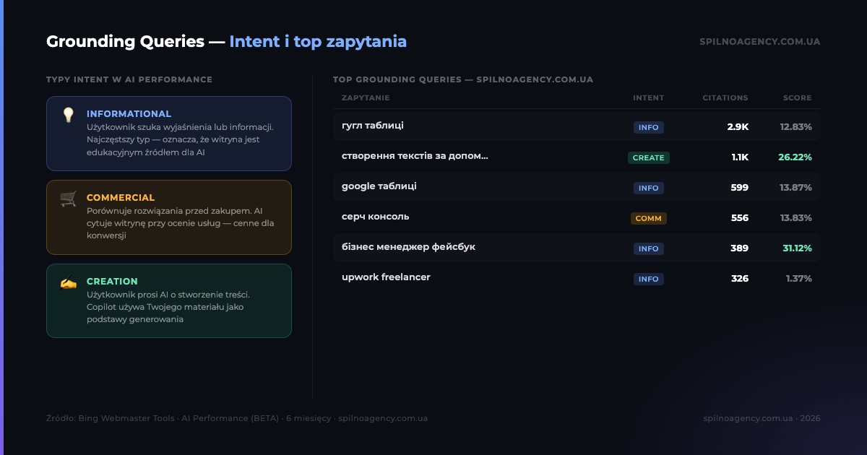The image size is (867, 455).
Task: Select the query серч консоль
Action: pyautogui.click(x=376, y=217)
